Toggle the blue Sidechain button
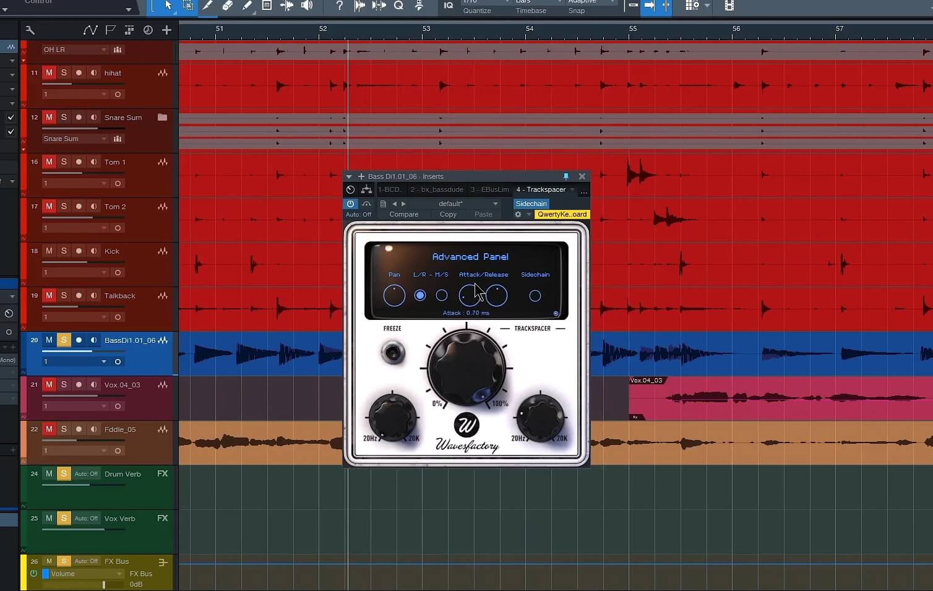Screen dimensions: 933x591 pos(531,204)
